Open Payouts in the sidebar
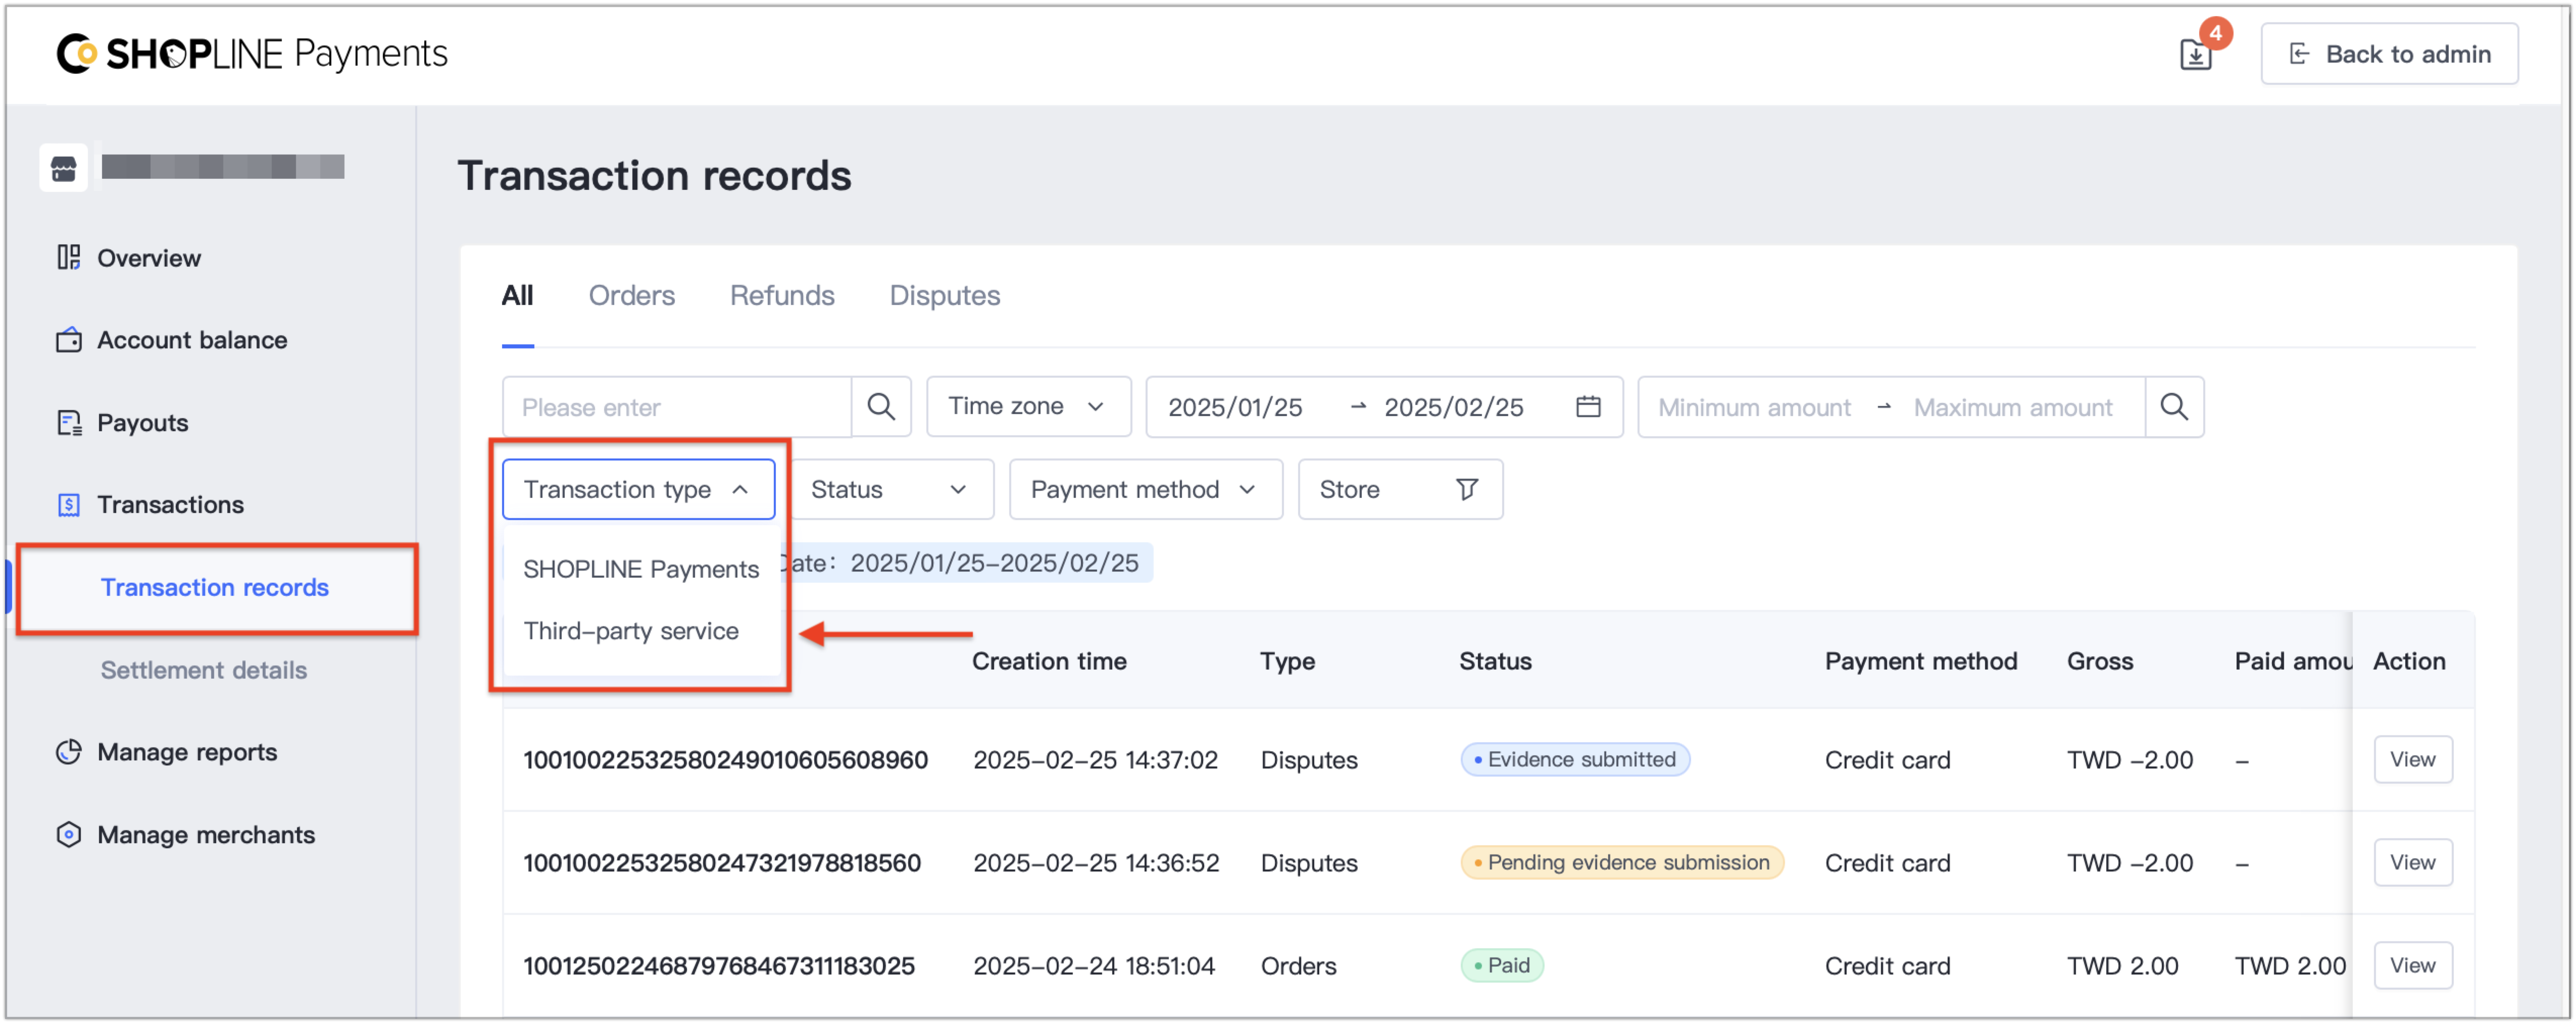Viewport: 2576px width, 1024px height. coord(143,423)
